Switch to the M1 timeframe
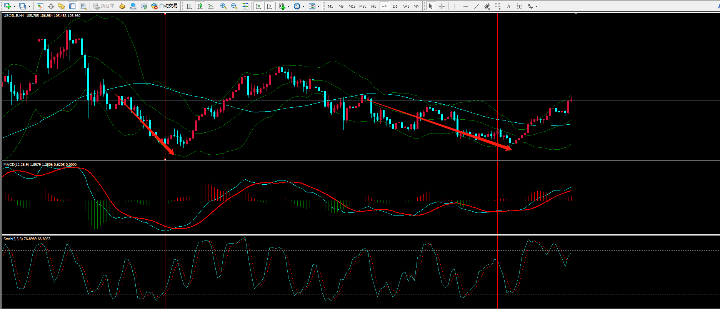Screen dimensions: 720x309 330,6
